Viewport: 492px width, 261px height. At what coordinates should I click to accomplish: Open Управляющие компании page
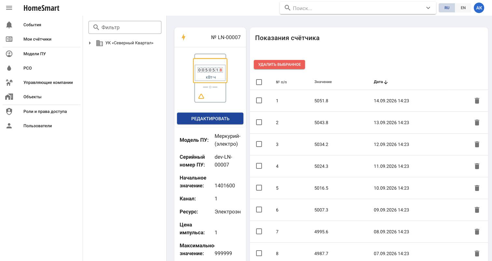41,82
